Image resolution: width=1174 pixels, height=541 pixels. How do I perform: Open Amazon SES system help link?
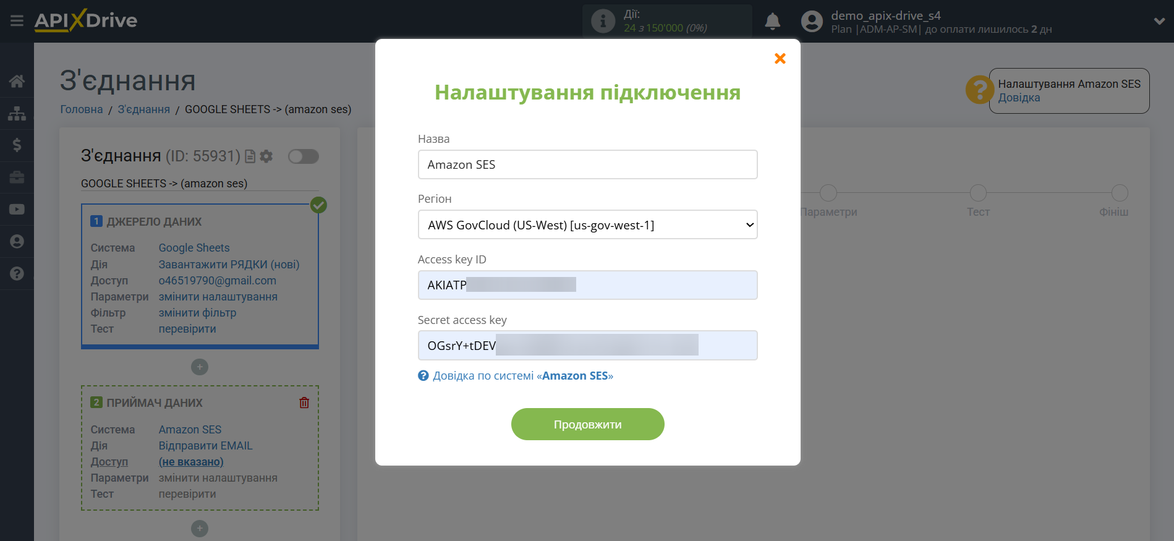pyautogui.click(x=522, y=376)
